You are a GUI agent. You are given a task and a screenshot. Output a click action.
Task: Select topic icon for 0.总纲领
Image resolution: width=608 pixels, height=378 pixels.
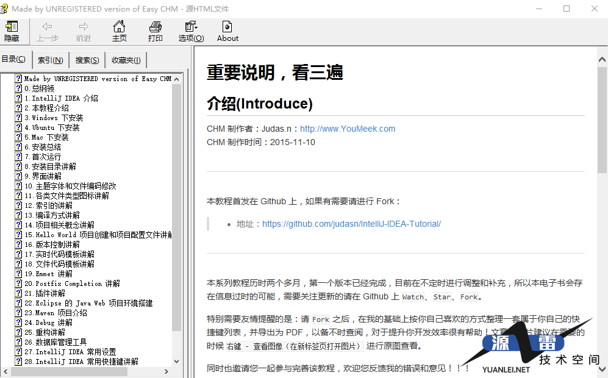coord(18,88)
